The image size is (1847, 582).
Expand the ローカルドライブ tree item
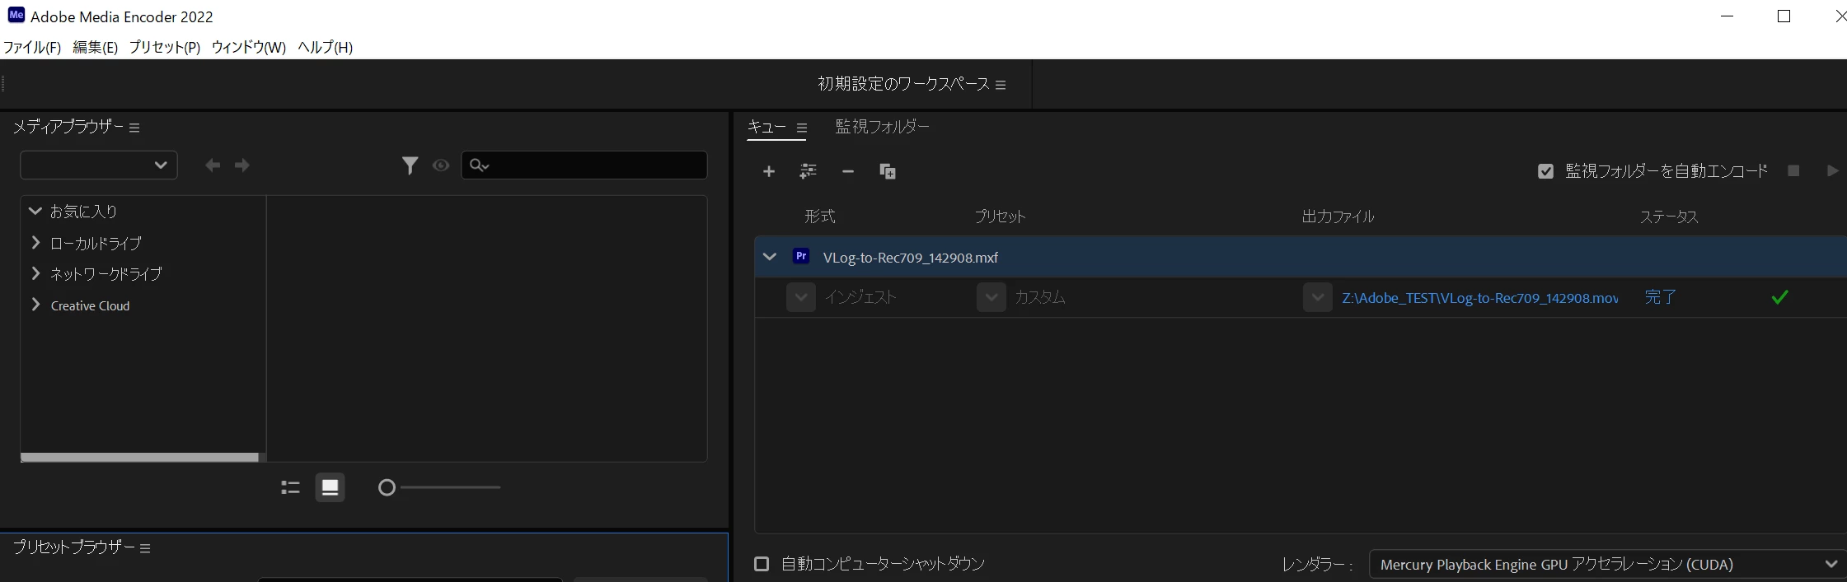[x=35, y=242]
